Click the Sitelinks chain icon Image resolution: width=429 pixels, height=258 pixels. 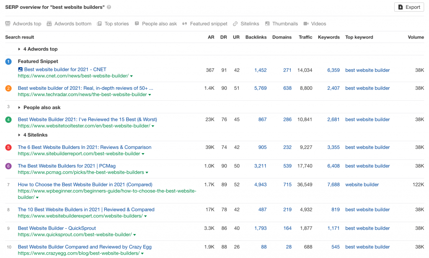(x=235, y=24)
